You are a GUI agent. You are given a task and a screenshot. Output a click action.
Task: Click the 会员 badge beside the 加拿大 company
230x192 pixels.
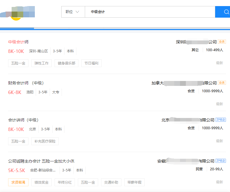coord(222,83)
